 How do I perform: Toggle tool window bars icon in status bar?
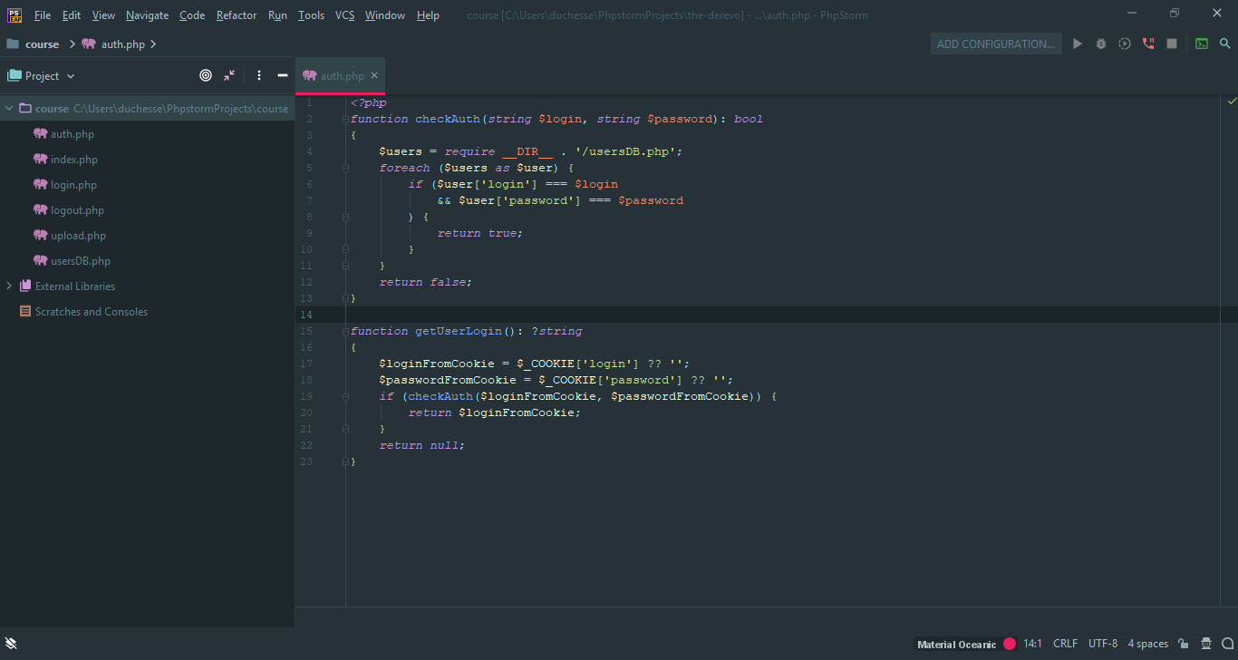point(11,644)
